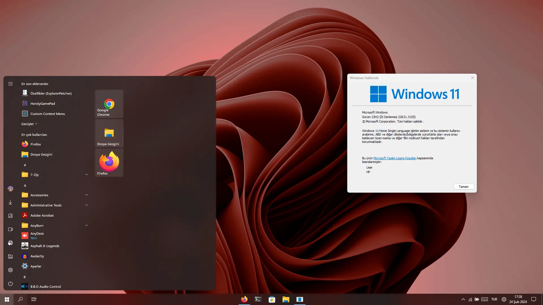This screenshot has height=305, width=543.
Task: Click the Tamam button
Action: tap(464, 187)
